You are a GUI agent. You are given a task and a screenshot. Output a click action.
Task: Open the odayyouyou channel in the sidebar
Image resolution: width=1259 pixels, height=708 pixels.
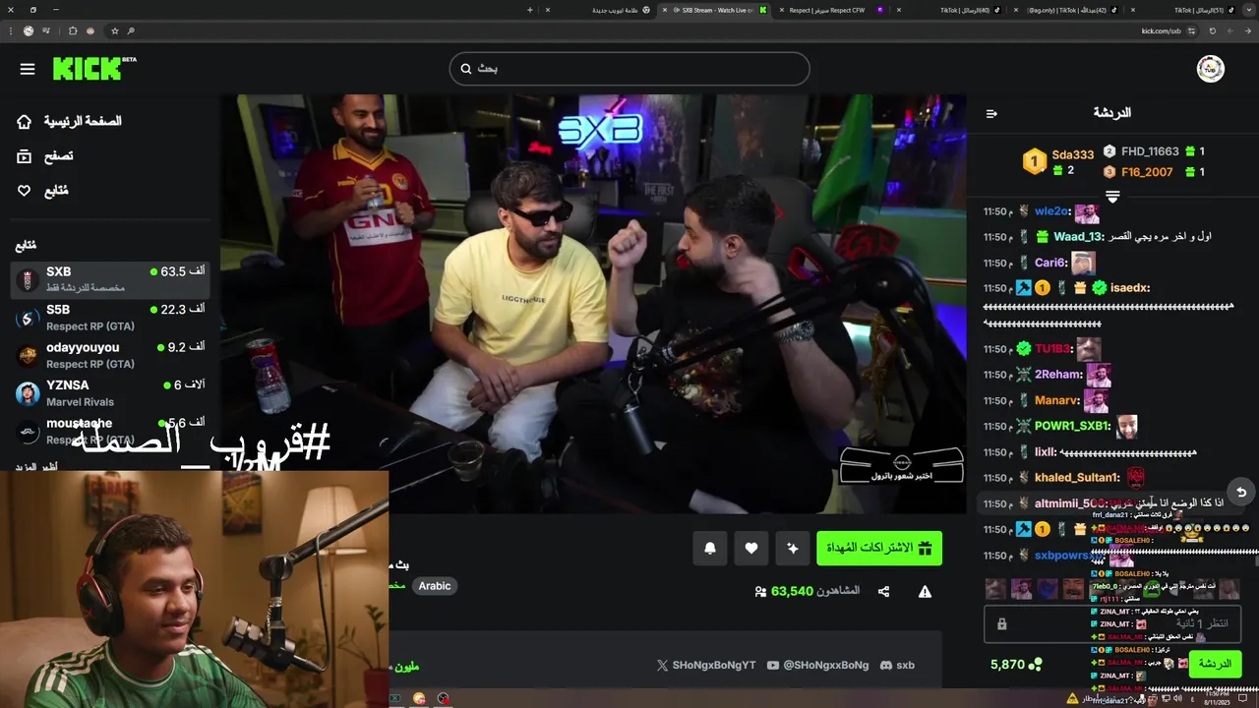click(x=110, y=355)
